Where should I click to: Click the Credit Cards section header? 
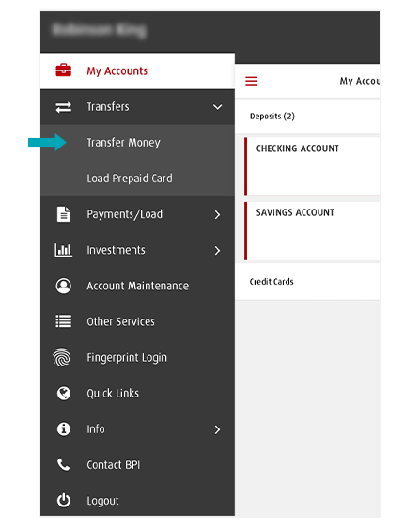[307, 281]
